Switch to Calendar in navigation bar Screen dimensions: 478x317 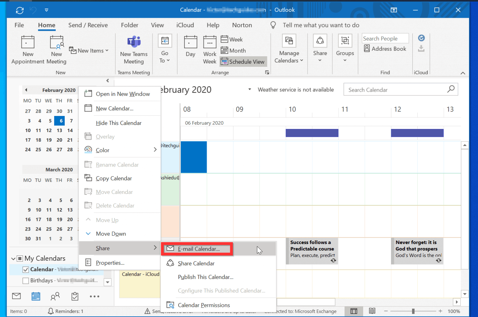36,296
